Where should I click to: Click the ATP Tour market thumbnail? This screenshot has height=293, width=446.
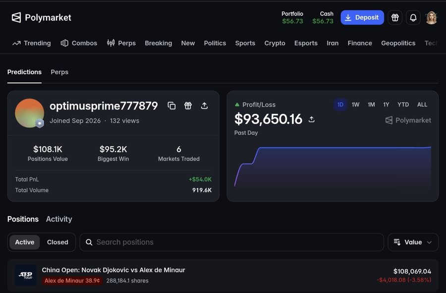[26, 275]
